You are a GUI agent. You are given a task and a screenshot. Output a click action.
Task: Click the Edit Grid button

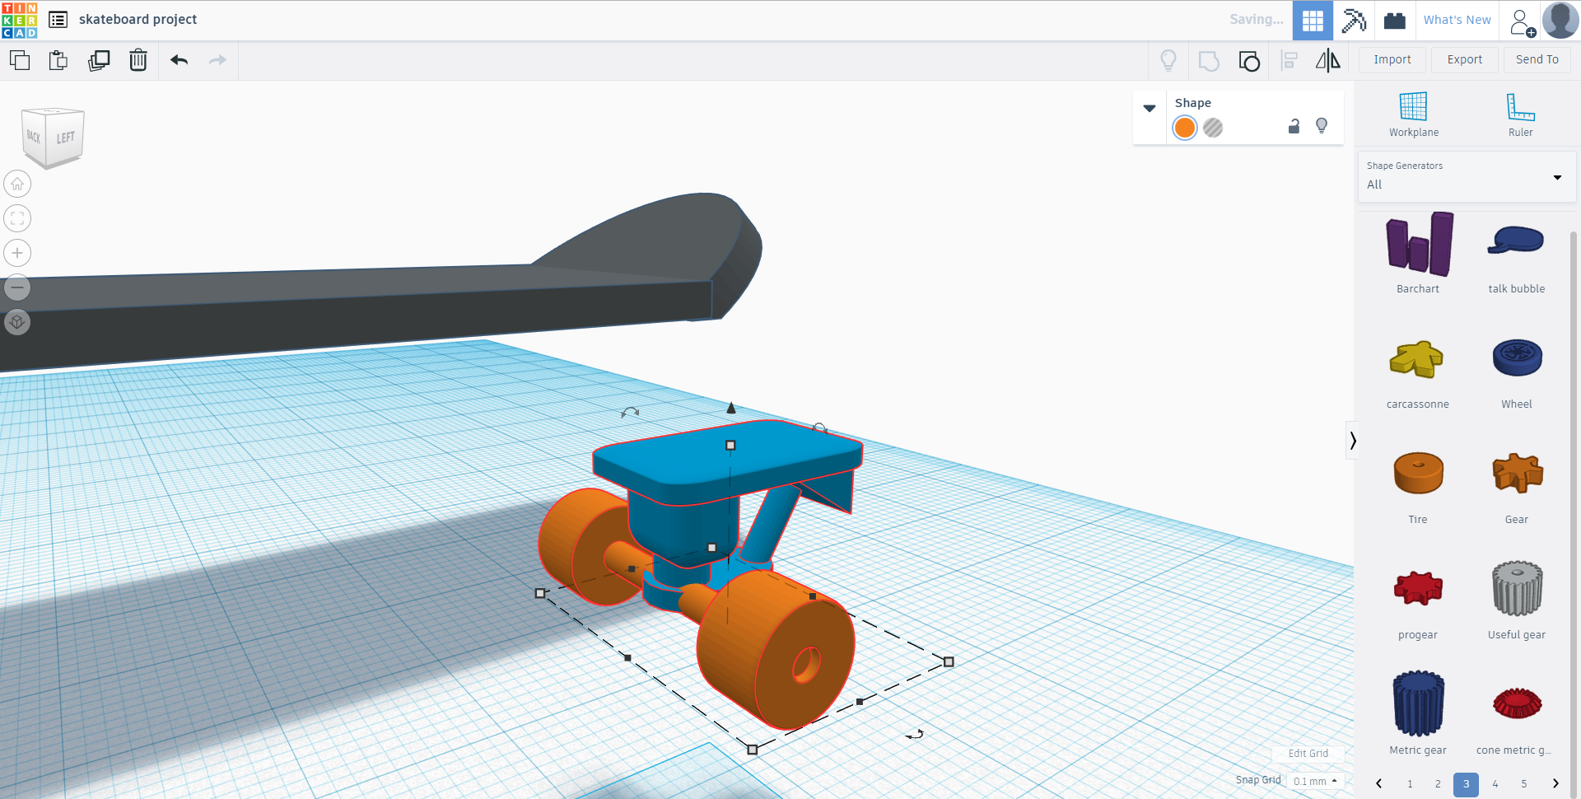(x=1308, y=754)
